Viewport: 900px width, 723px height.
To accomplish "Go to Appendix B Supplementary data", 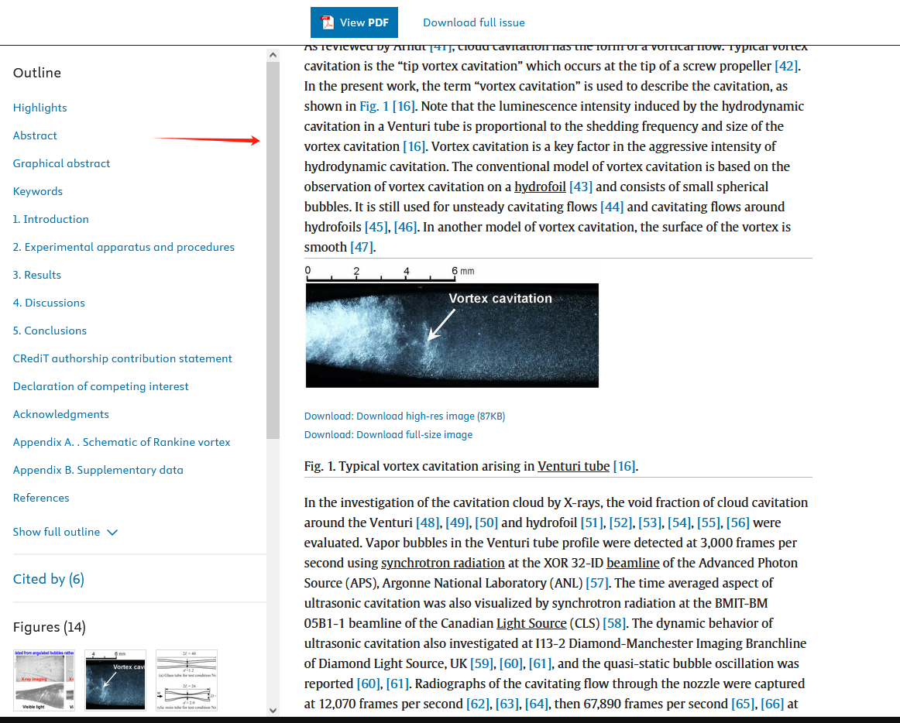I will (98, 470).
